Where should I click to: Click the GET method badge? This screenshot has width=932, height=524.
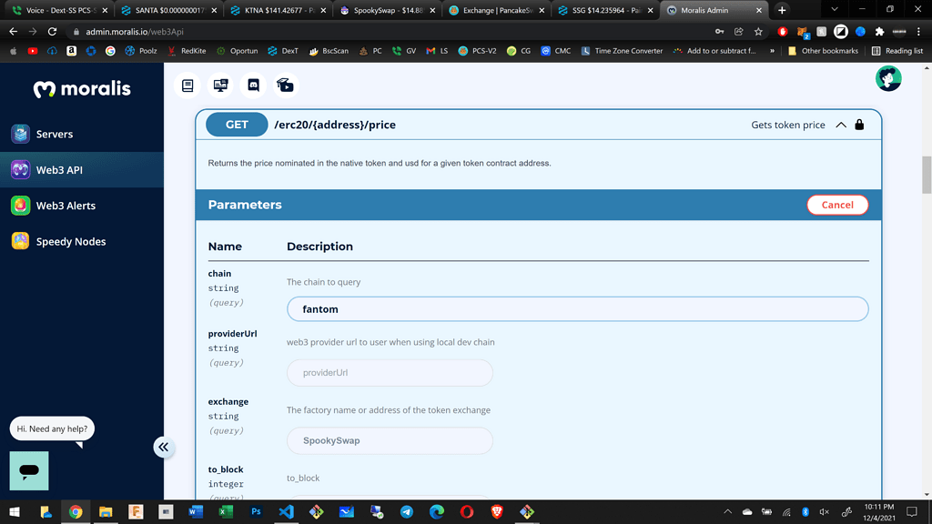pyautogui.click(x=237, y=125)
